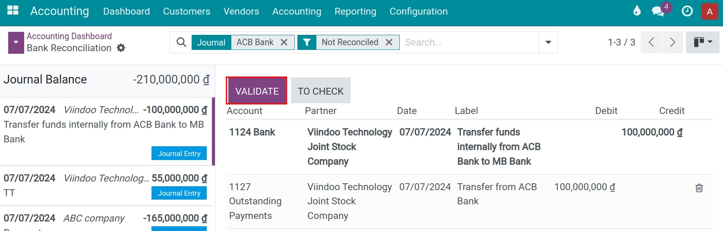
Task: Delete the 1127 Outstanding Payments line
Action: tap(699, 188)
